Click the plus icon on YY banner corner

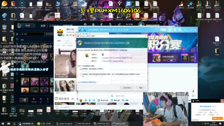[x=196, y=34]
